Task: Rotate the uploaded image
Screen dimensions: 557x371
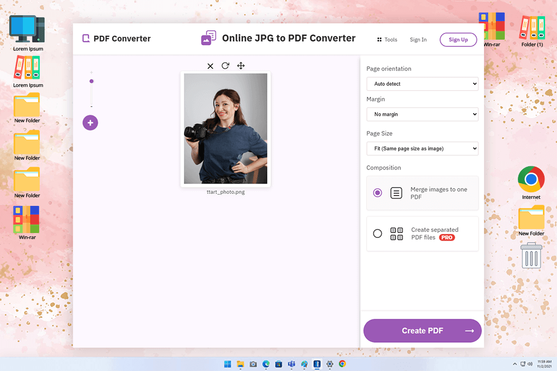Action: coord(225,66)
